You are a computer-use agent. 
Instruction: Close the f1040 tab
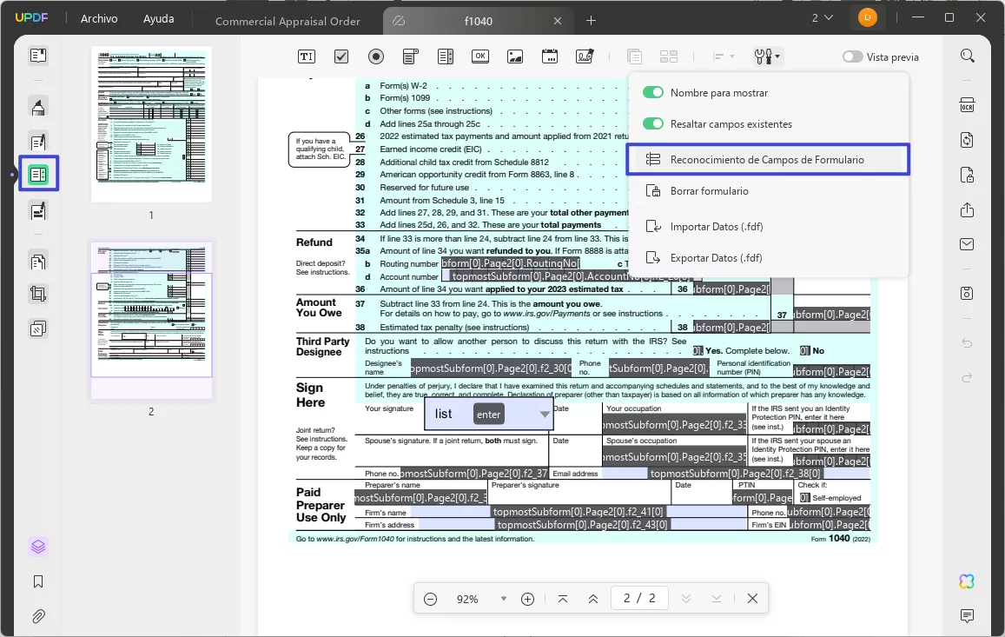tap(558, 21)
